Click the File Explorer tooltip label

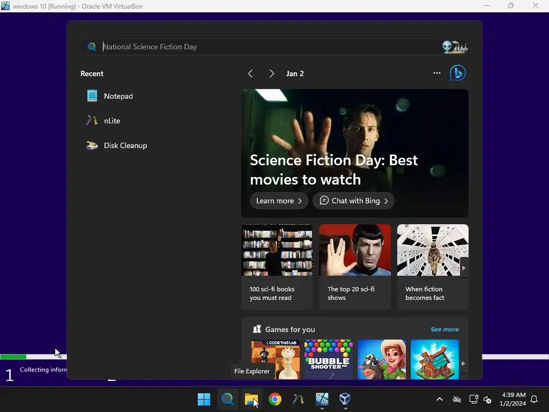tap(252, 371)
